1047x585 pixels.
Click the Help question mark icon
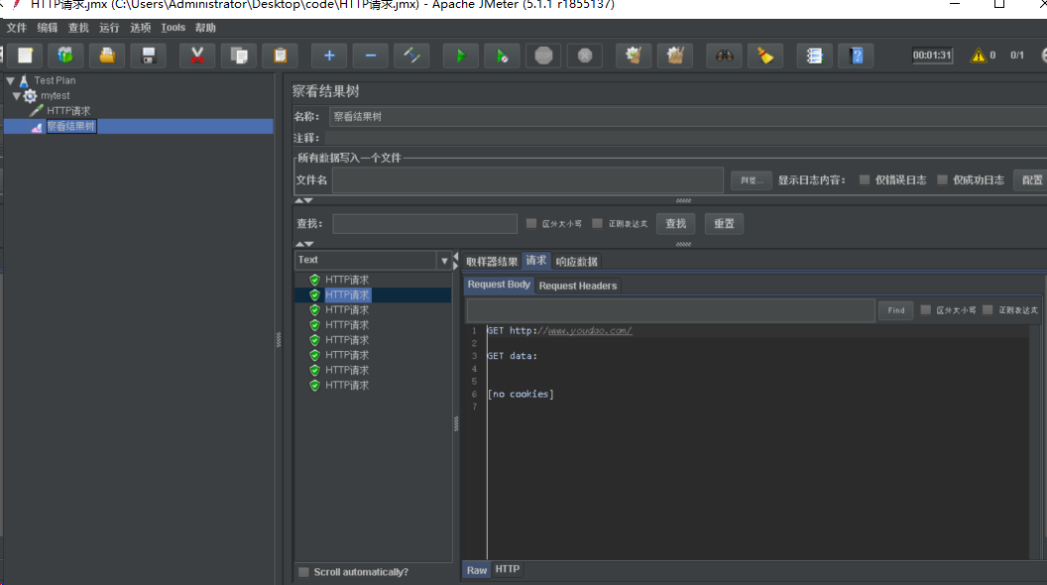857,56
